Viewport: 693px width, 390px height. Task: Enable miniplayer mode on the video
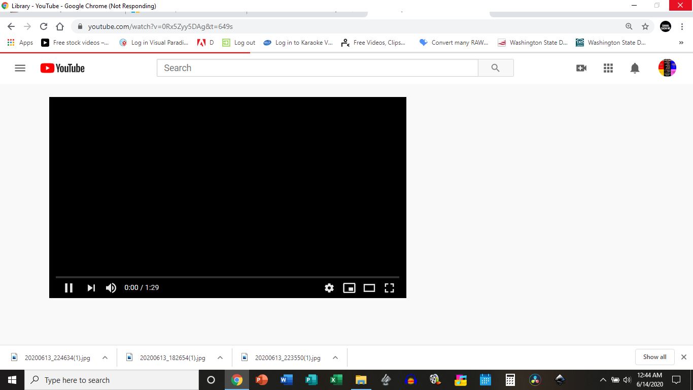coord(349,288)
